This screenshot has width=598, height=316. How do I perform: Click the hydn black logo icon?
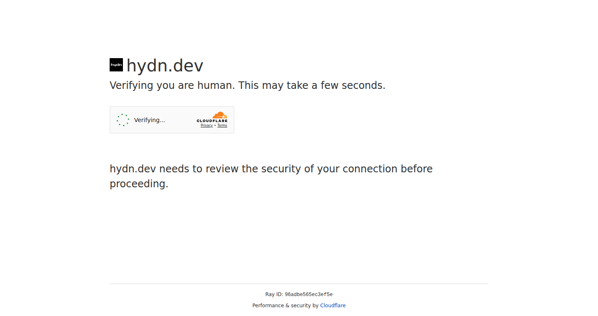point(116,65)
